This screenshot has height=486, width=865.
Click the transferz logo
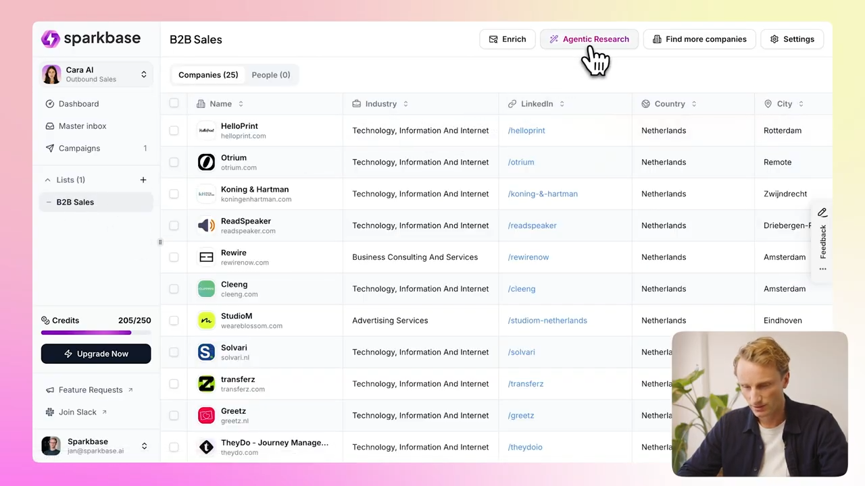pos(206,384)
